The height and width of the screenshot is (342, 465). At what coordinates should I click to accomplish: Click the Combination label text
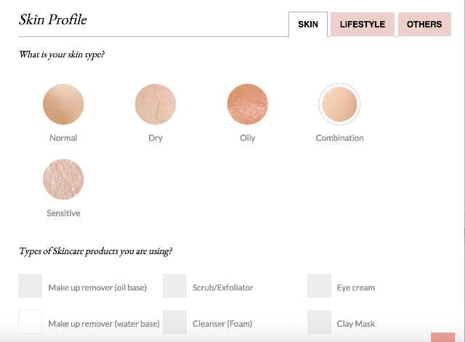[339, 138]
